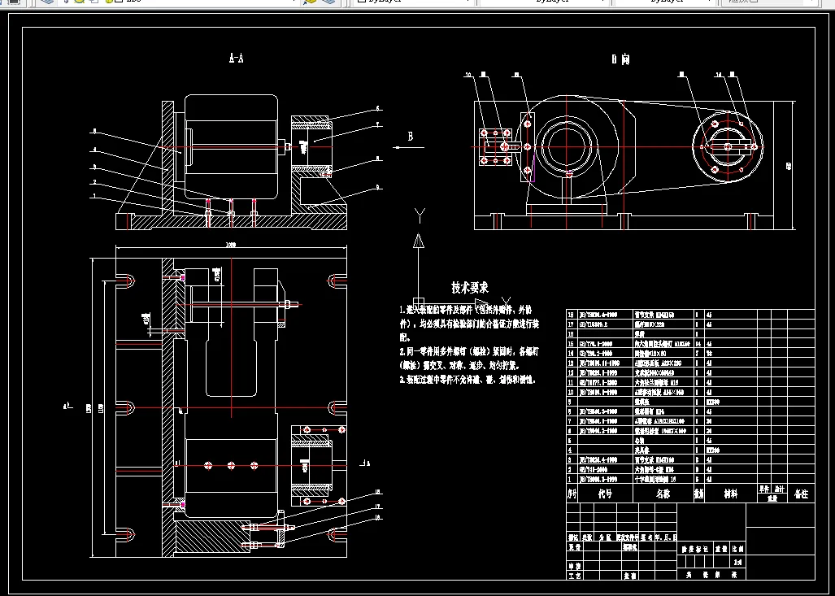The image size is (835, 596).
Task: Click the "备注" column header
Action: click(801, 494)
